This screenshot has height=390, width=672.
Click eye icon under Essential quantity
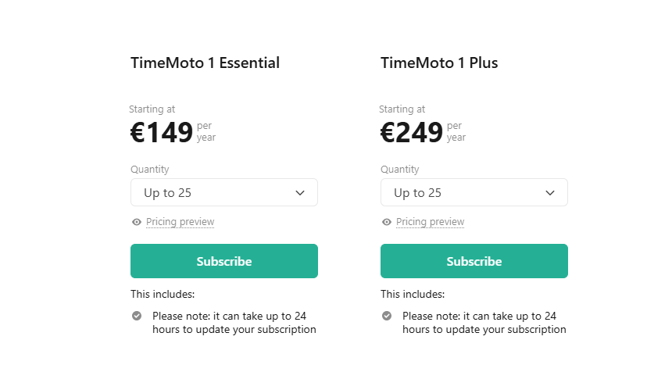pyautogui.click(x=137, y=222)
